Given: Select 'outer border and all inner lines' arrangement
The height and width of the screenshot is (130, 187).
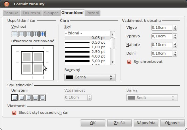Looking at the screenshot, I should 36,34.
